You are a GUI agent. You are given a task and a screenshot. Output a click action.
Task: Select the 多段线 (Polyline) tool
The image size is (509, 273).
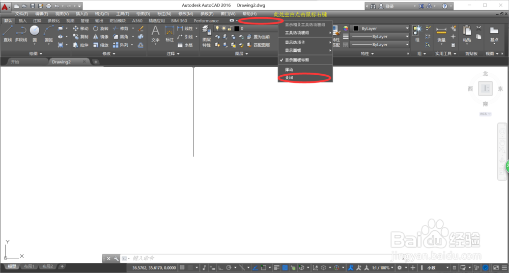pos(21,34)
